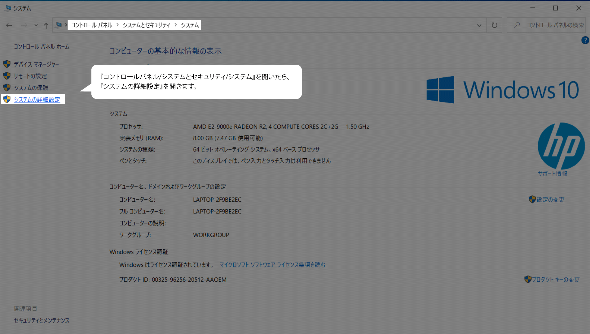
Task: Go to コントロール パネル ホーム
Action: coord(42,47)
